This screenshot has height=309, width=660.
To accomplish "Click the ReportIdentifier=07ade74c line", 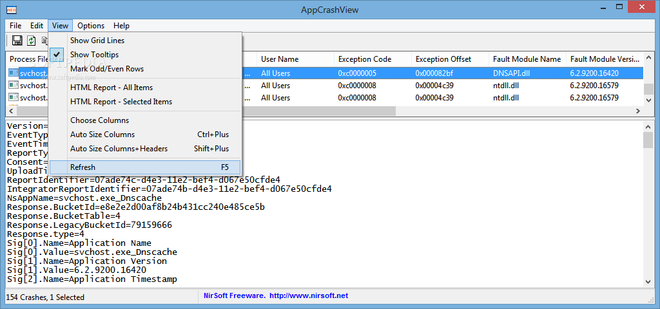I will (x=144, y=180).
